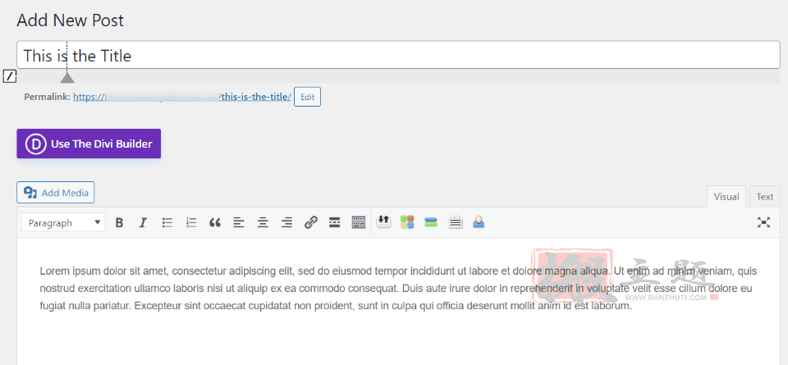This screenshot has height=365, width=788.
Task: Insert or edit a link
Action: tap(311, 222)
